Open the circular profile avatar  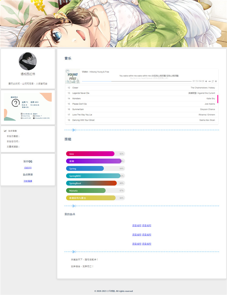tap(28, 61)
